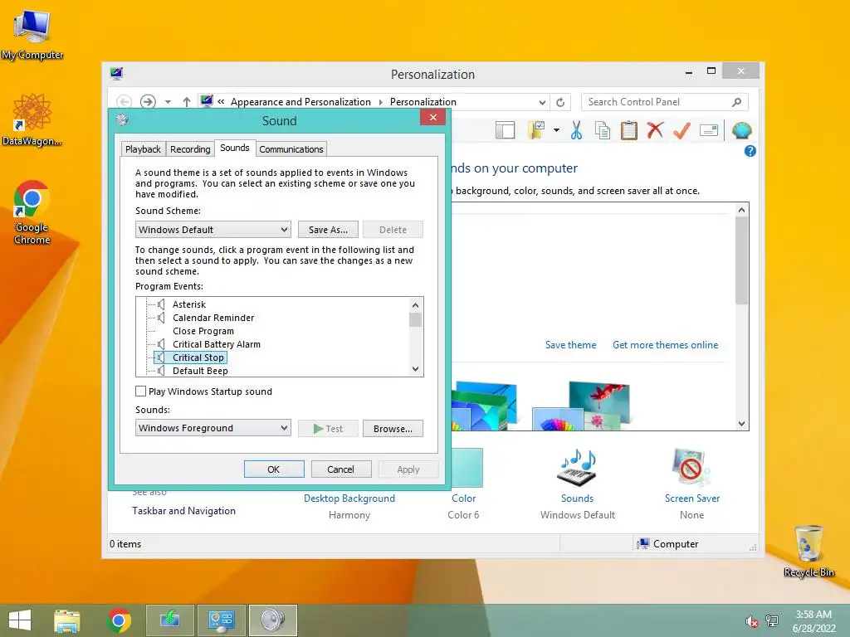
Task: Click the Paste clipboard toolbar icon
Action: (629, 130)
